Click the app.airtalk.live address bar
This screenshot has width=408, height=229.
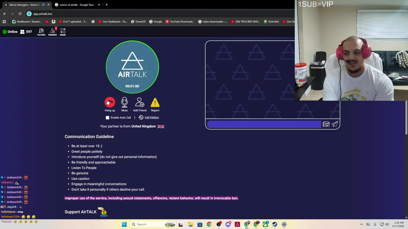(43, 14)
